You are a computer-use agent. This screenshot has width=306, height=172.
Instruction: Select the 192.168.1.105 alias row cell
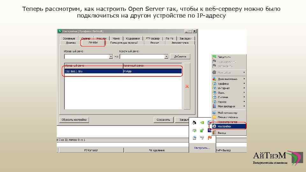(x=94, y=71)
